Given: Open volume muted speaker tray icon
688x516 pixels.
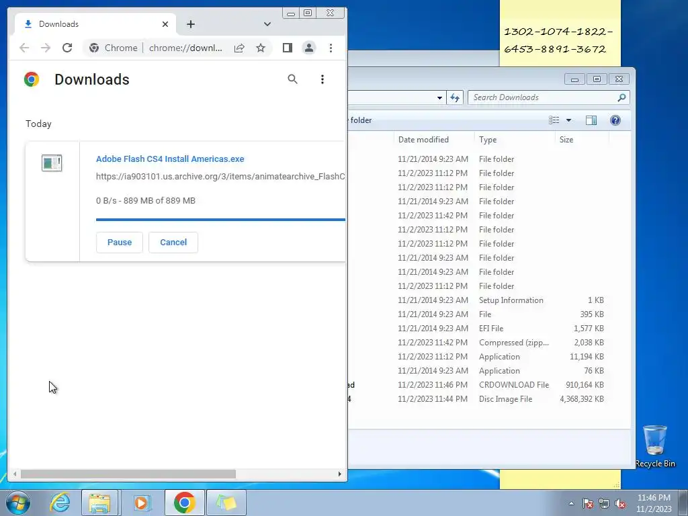Looking at the screenshot, I should pos(620,503).
